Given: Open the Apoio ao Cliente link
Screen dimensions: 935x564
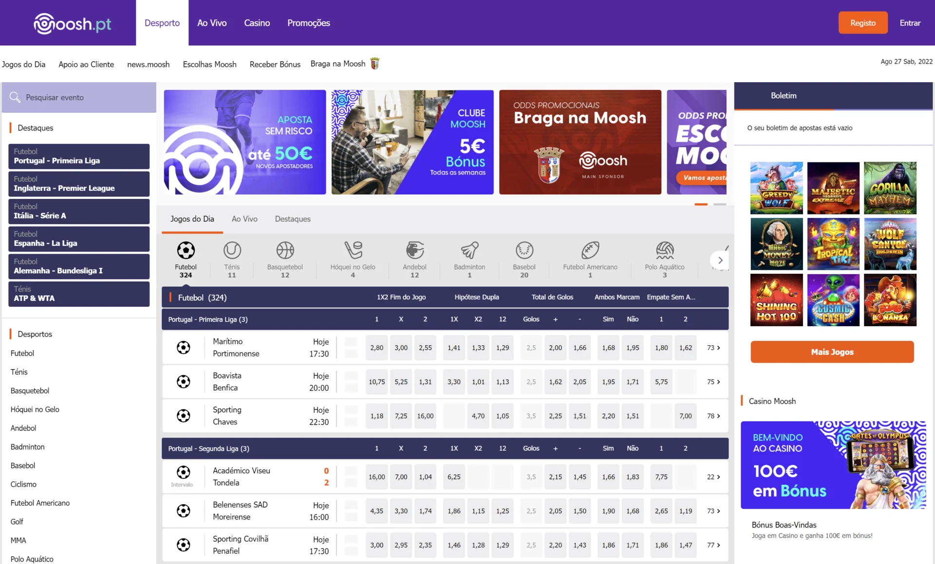Looking at the screenshot, I should point(86,64).
